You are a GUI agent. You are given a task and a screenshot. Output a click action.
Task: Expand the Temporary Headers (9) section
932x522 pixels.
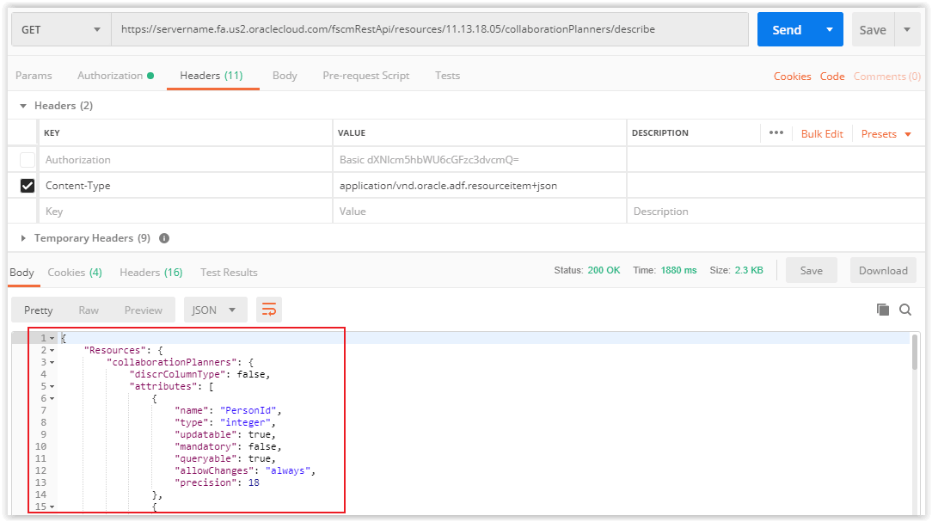pos(21,238)
